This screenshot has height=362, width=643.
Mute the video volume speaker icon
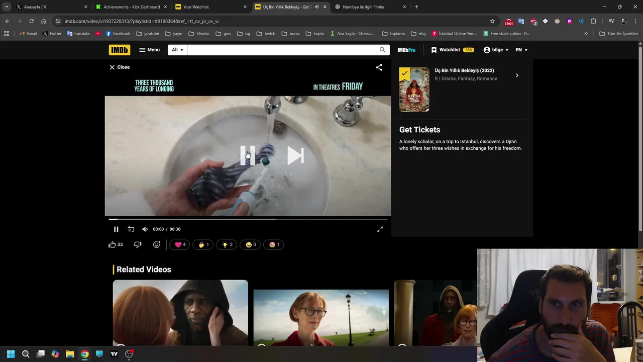coord(145,229)
